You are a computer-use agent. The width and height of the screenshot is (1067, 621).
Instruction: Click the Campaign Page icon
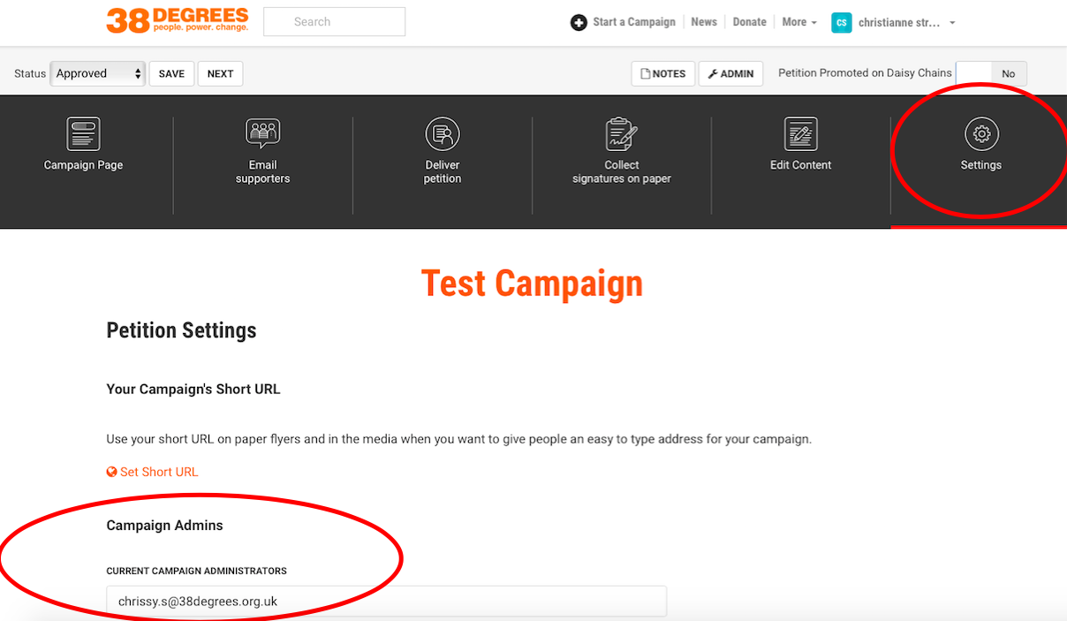pos(83,134)
